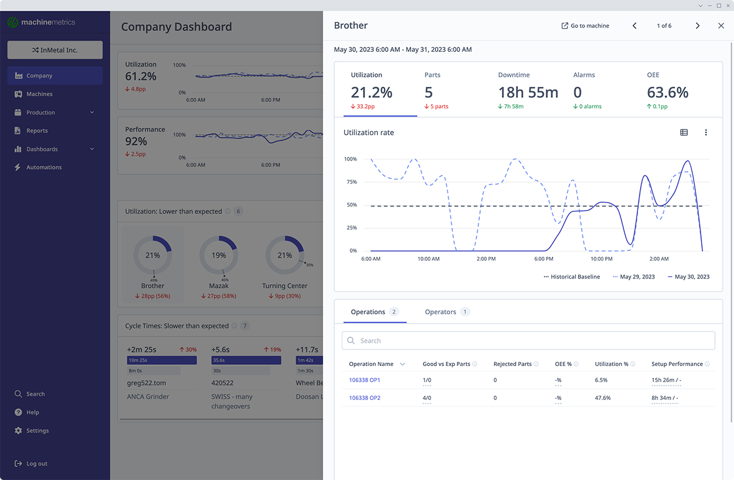Open operation 106338 OP2 link
The image size is (734, 480).
pos(365,398)
